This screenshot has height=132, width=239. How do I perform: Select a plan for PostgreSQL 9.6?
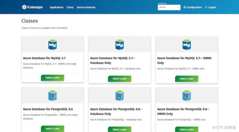[53, 129]
